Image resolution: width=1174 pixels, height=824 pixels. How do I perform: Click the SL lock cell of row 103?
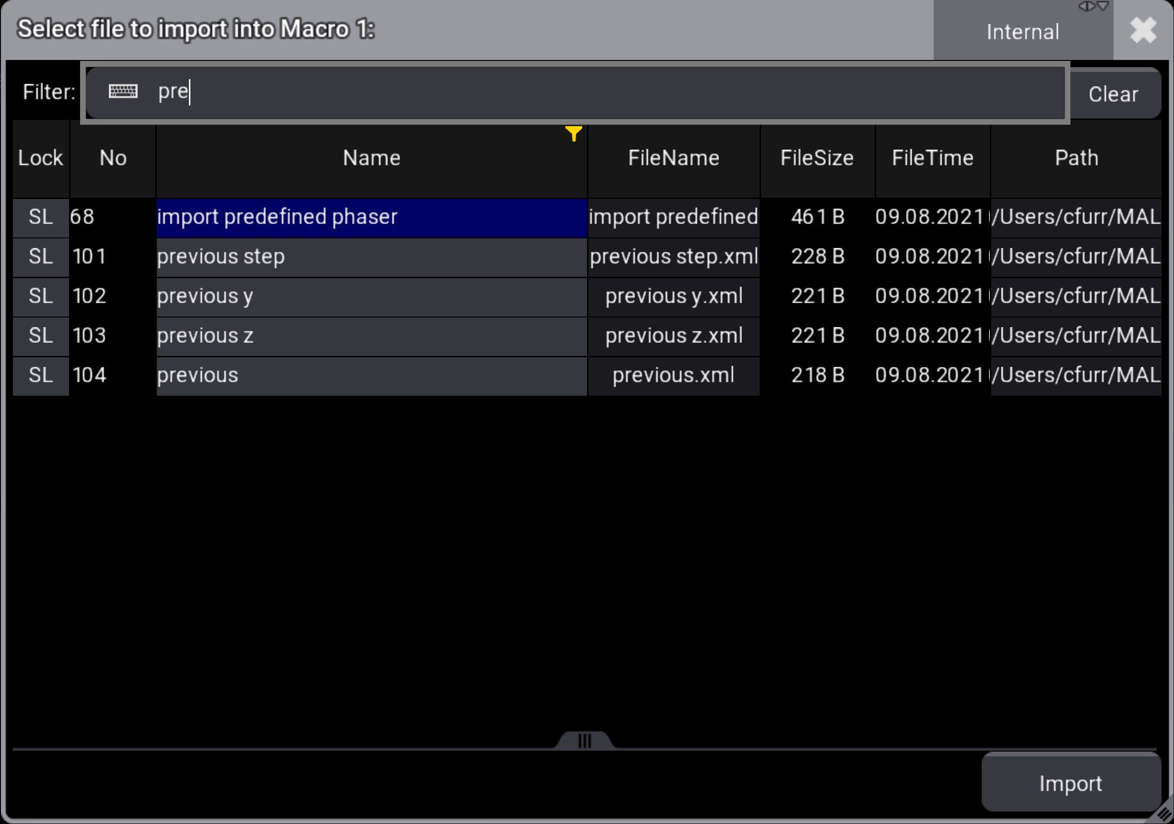(x=41, y=337)
